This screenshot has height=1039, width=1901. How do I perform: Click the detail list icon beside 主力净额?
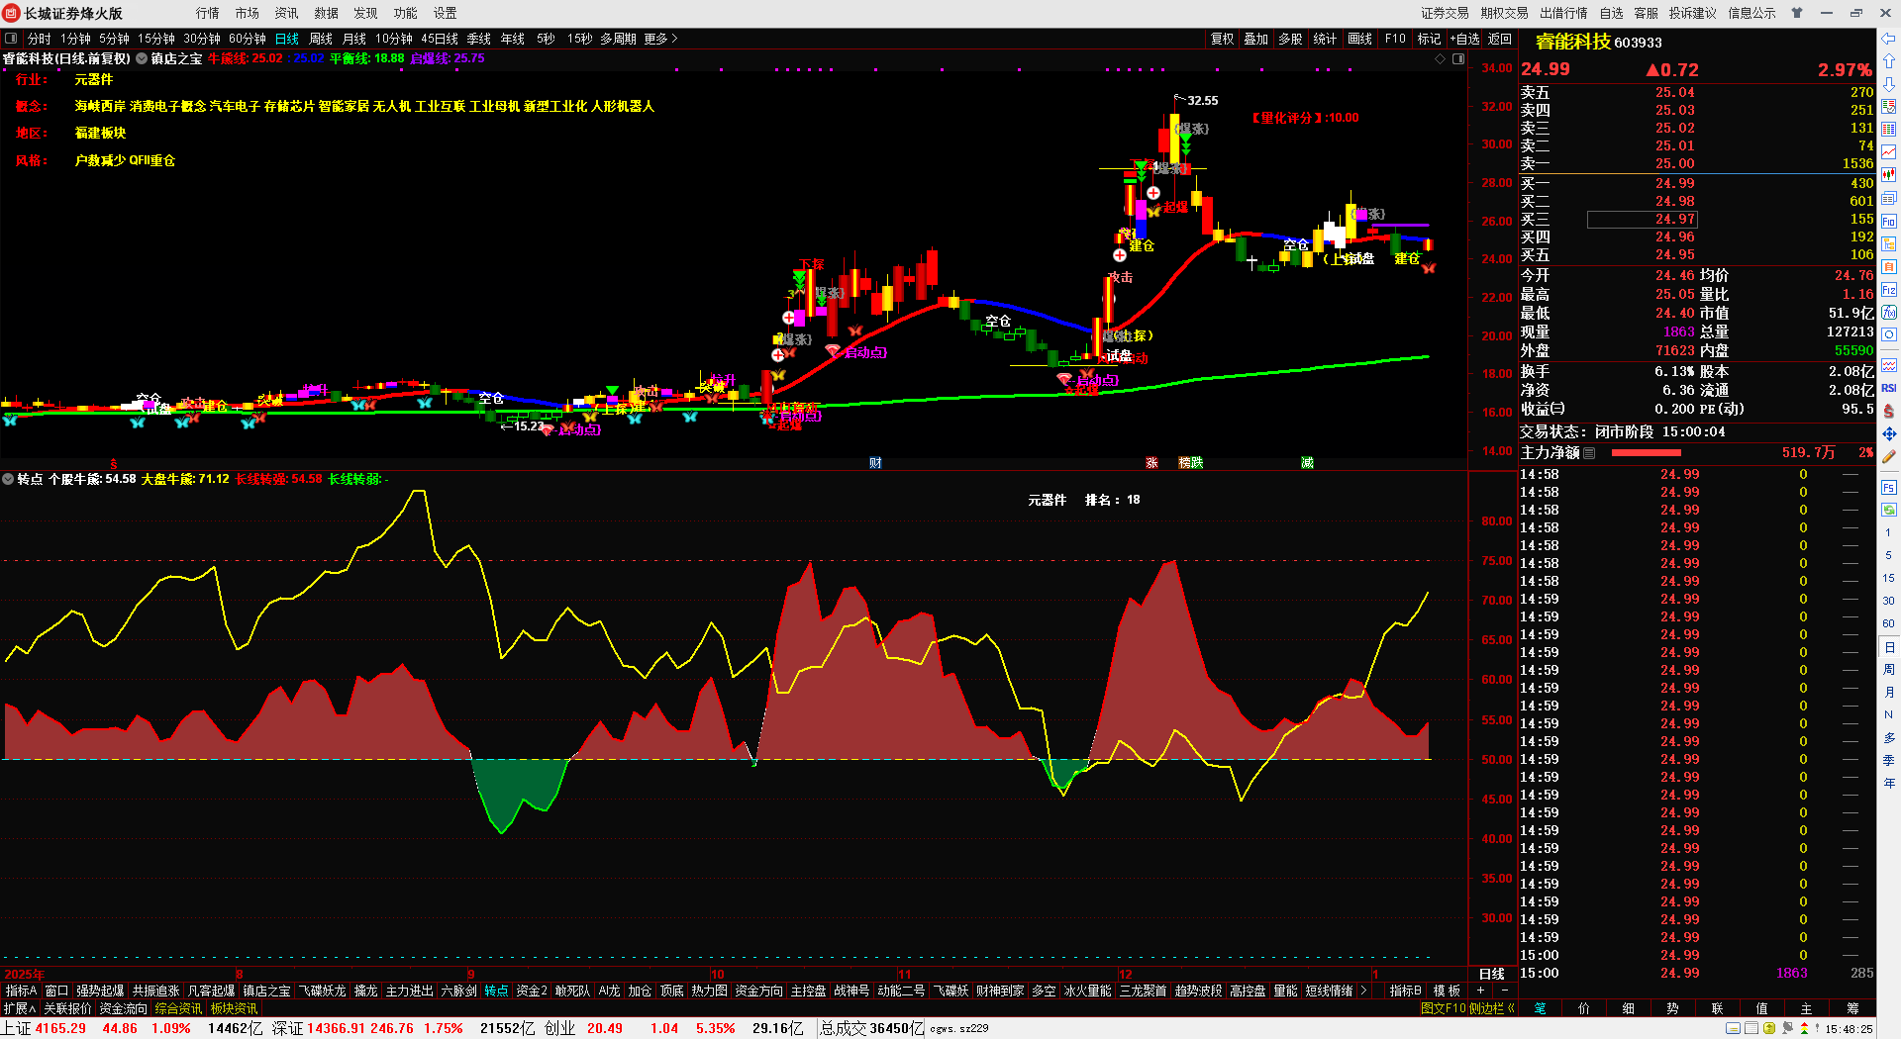pyautogui.click(x=1589, y=452)
